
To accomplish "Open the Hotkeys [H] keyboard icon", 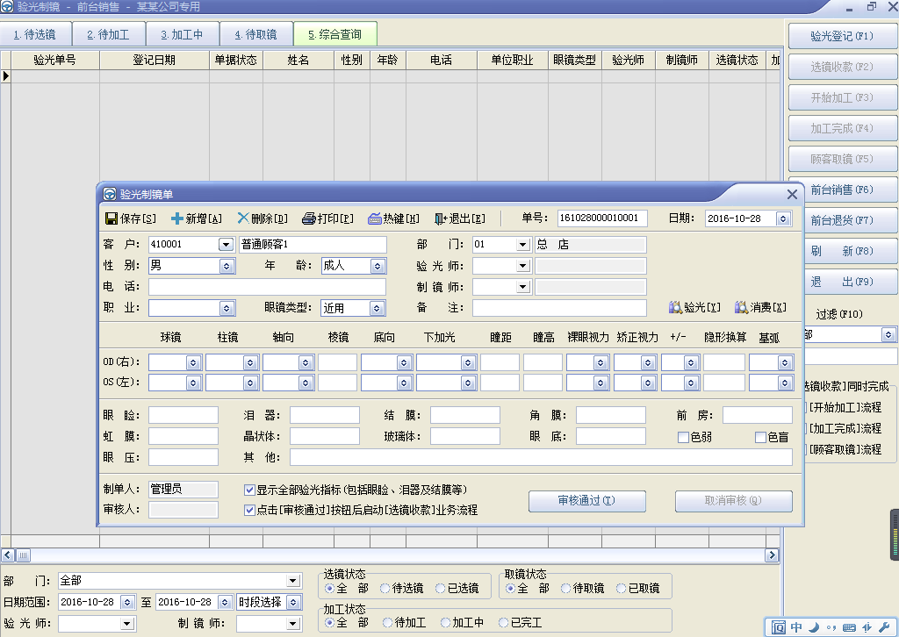I will point(375,218).
